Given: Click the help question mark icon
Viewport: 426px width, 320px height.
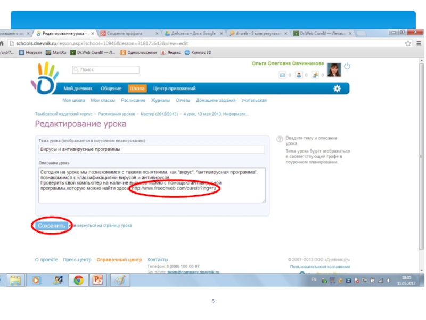Looking at the screenshot, I should 279,139.
